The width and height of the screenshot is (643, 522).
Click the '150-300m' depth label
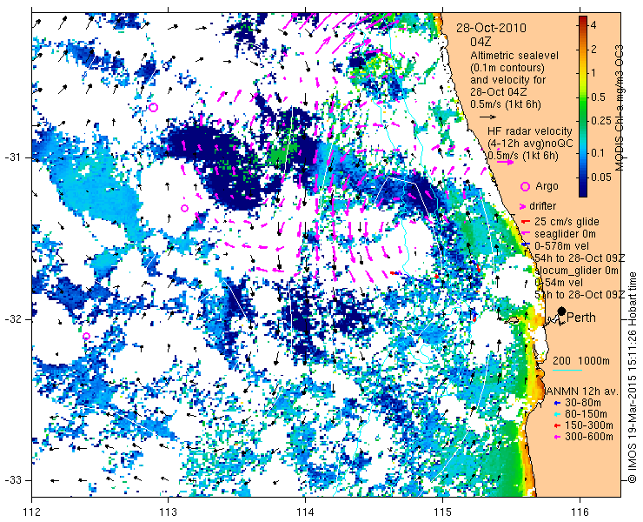click(x=589, y=425)
